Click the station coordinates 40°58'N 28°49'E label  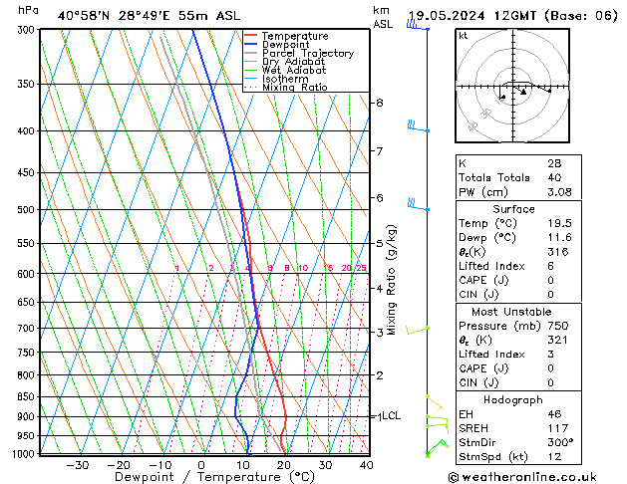point(121,16)
